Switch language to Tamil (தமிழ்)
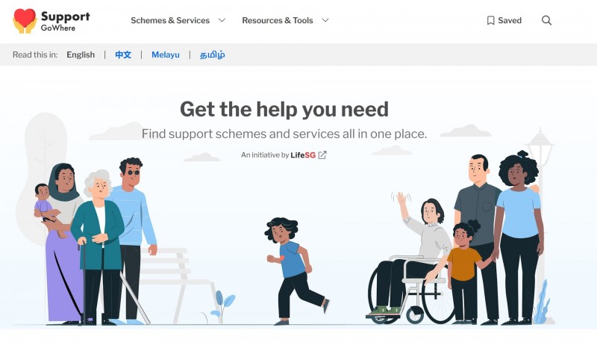This screenshot has height=342, width=597. click(213, 55)
